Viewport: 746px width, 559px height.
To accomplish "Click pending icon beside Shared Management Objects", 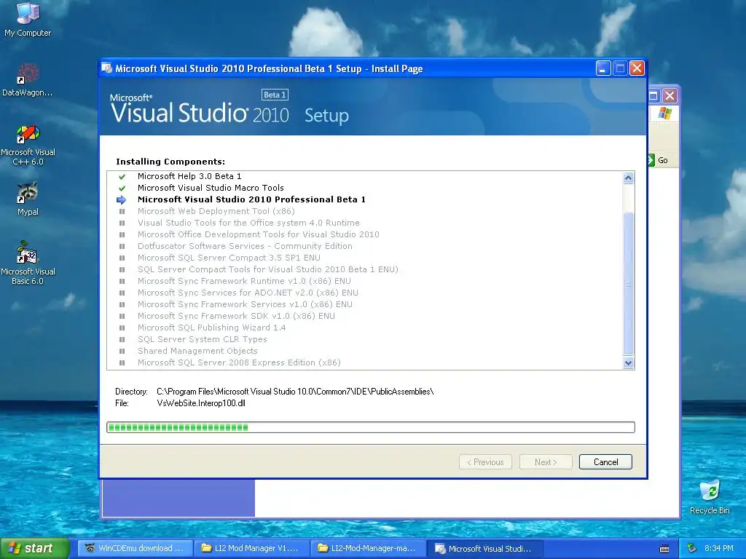I will 122,351.
